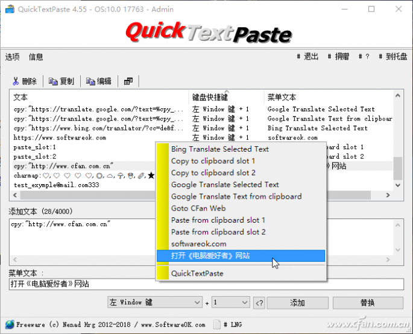
Task: Click the 添加 (add) button
Action: point(298,303)
